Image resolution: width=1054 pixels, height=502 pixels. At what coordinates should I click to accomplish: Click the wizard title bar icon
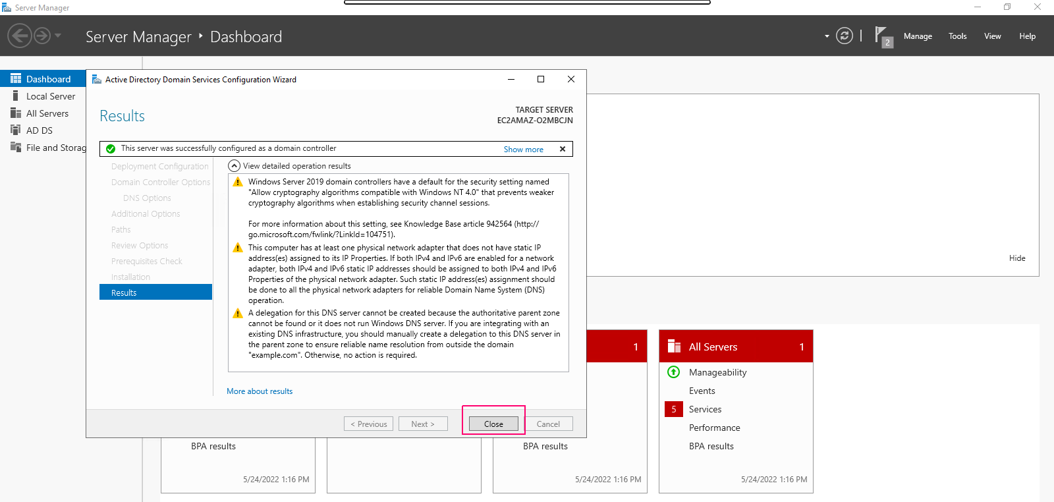point(97,79)
